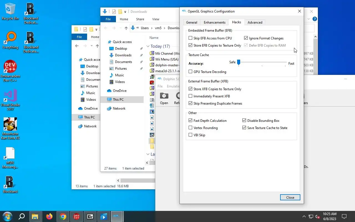Click the Dolphin emulator taskbar button
Screen dimensions: 355x222
(x=117, y=216)
